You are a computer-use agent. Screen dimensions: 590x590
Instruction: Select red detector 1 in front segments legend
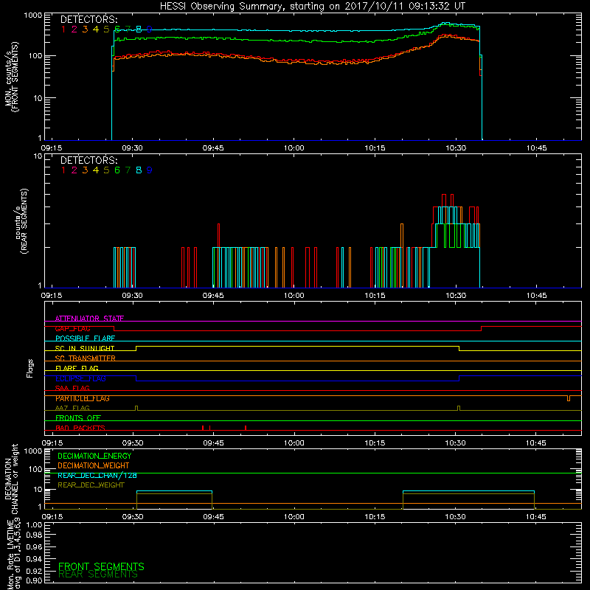tap(63, 29)
